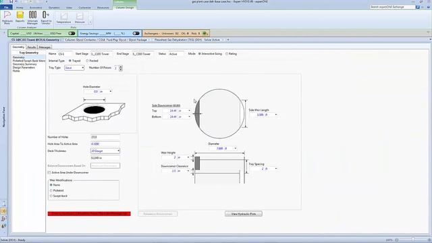This screenshot has width=432, height=243.
Task: Open Side Downcomer Width Top unit dropdown
Action: click(x=189, y=111)
